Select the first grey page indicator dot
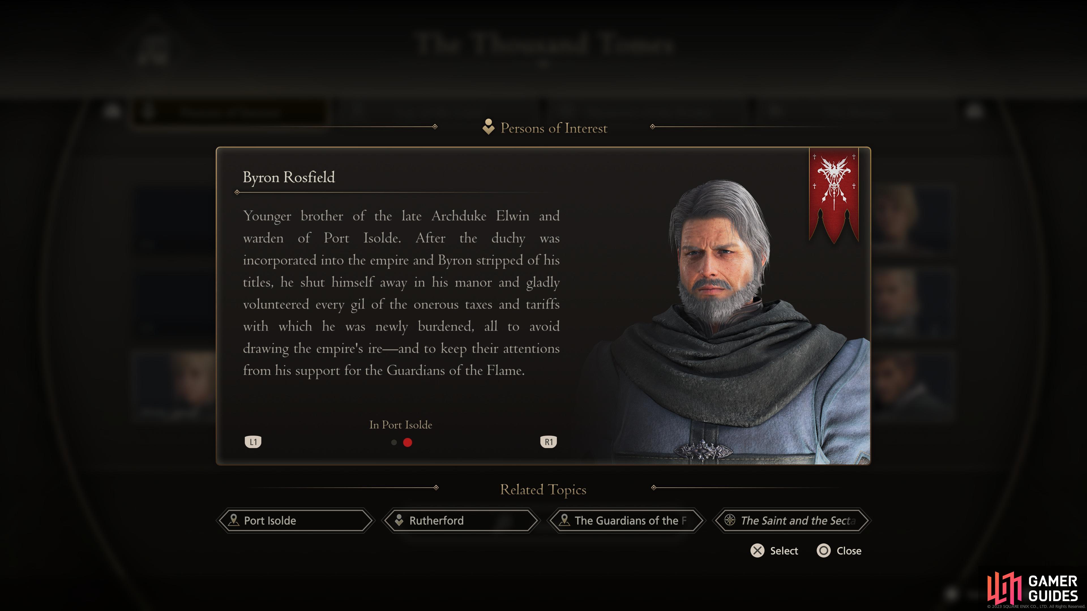Image resolution: width=1087 pixels, height=611 pixels. click(394, 442)
